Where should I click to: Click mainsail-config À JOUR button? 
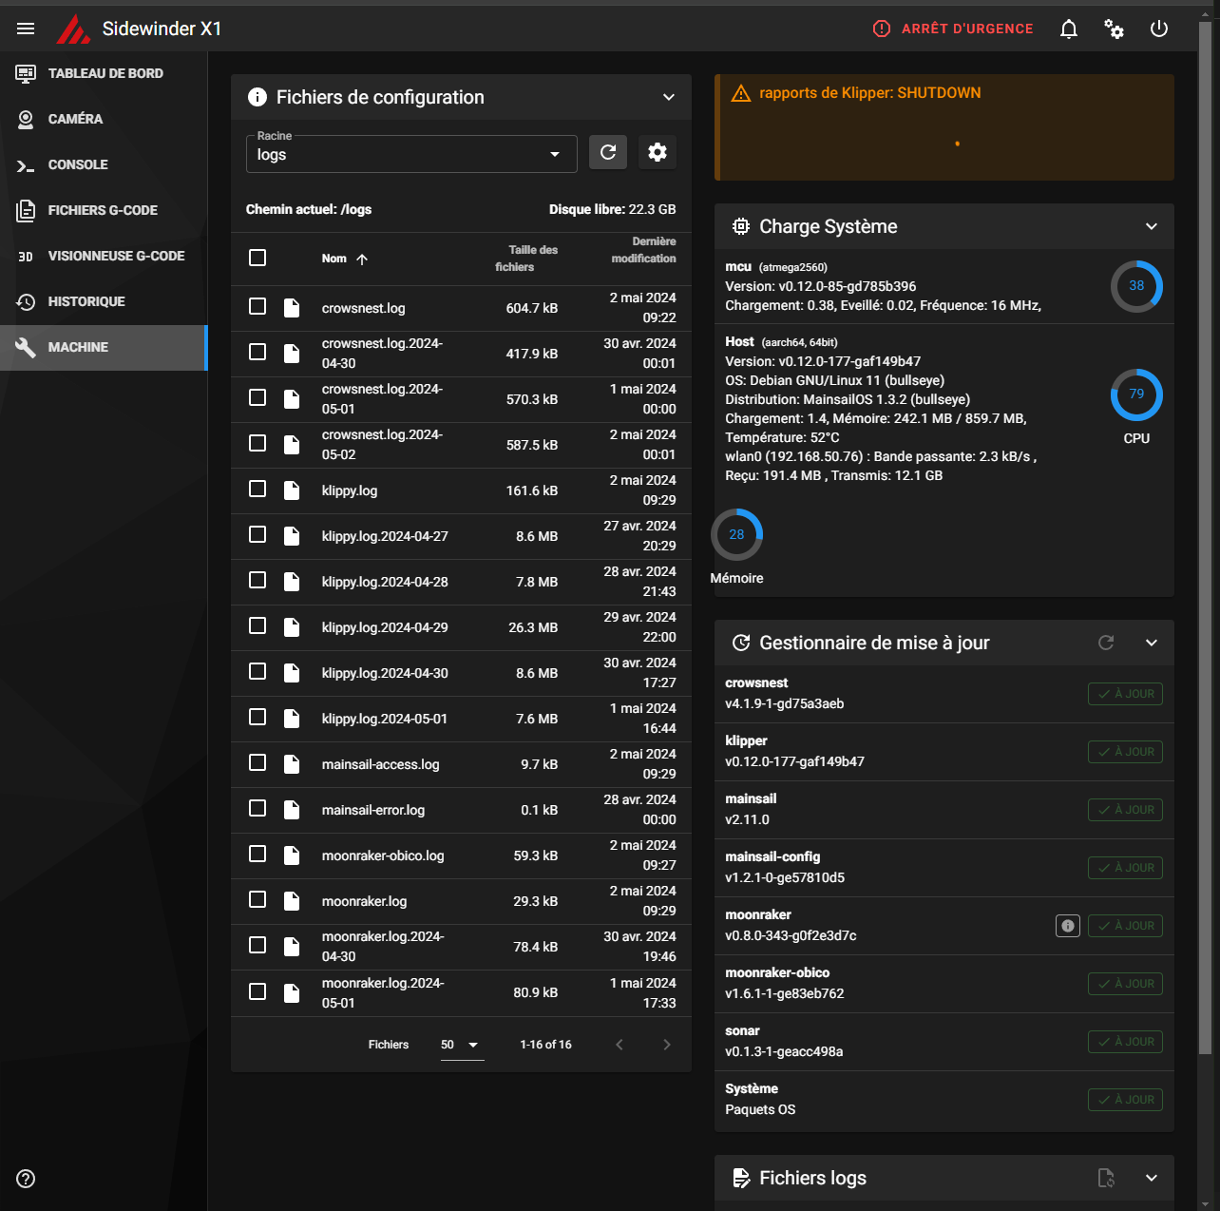coord(1125,868)
